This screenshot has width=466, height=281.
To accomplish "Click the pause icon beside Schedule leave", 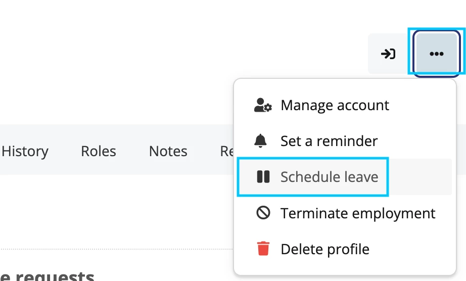I will click(x=263, y=177).
